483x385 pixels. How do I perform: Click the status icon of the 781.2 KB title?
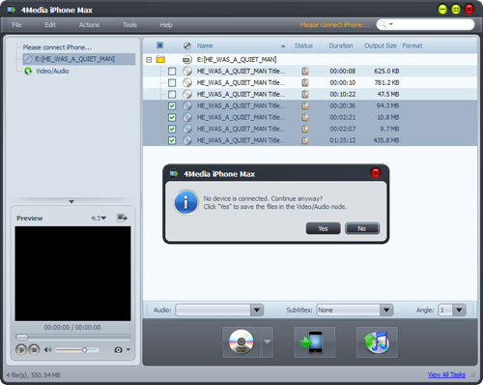click(305, 82)
